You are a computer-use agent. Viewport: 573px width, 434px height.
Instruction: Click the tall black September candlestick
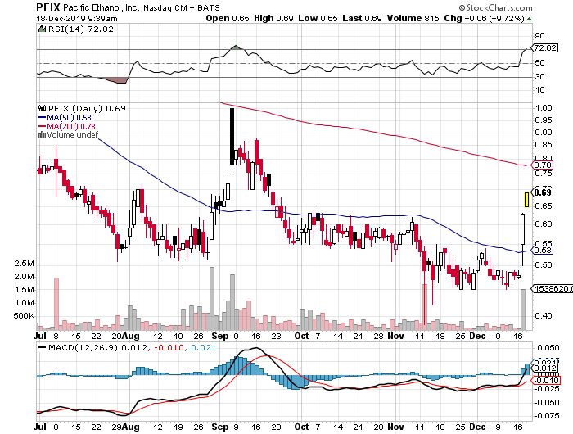[x=232, y=136]
